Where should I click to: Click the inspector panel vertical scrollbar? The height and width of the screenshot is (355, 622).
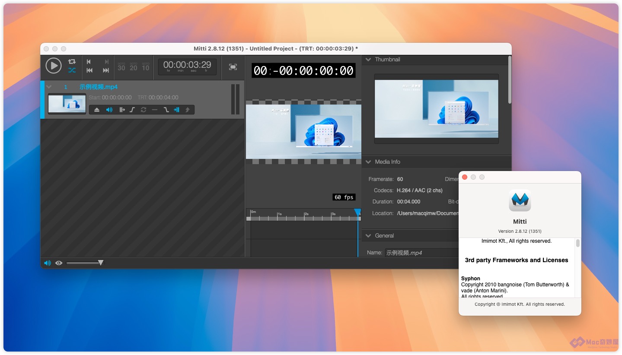point(510,80)
